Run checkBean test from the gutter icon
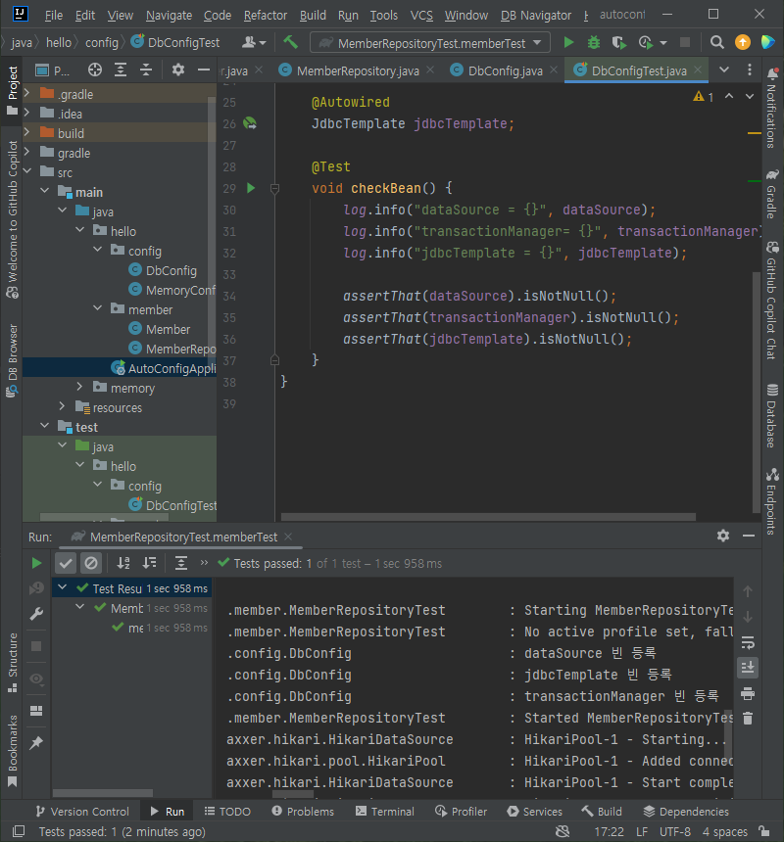This screenshot has height=842, width=784. pyautogui.click(x=251, y=188)
